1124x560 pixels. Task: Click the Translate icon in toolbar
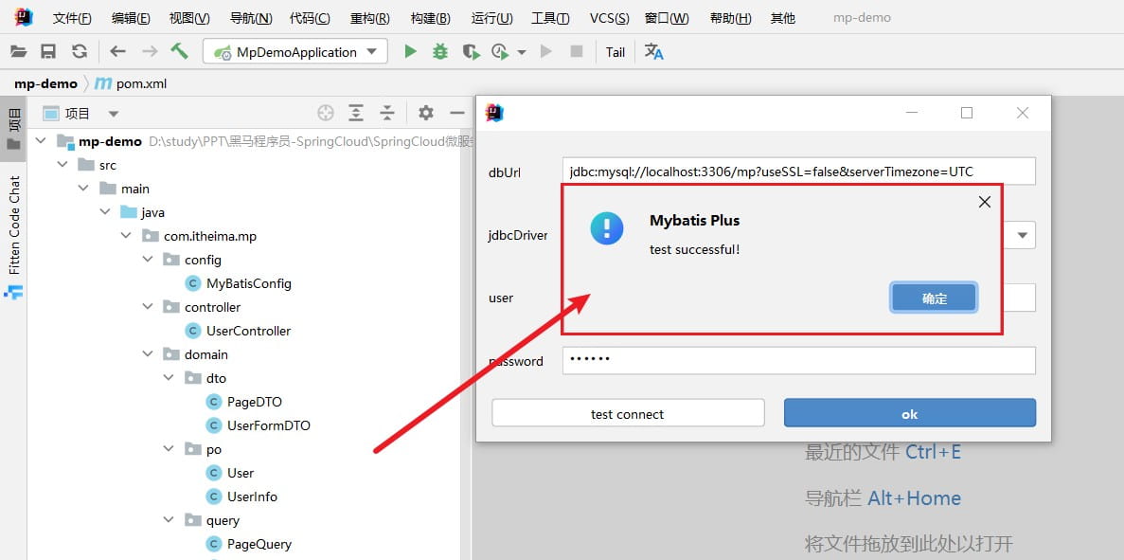pyautogui.click(x=654, y=52)
